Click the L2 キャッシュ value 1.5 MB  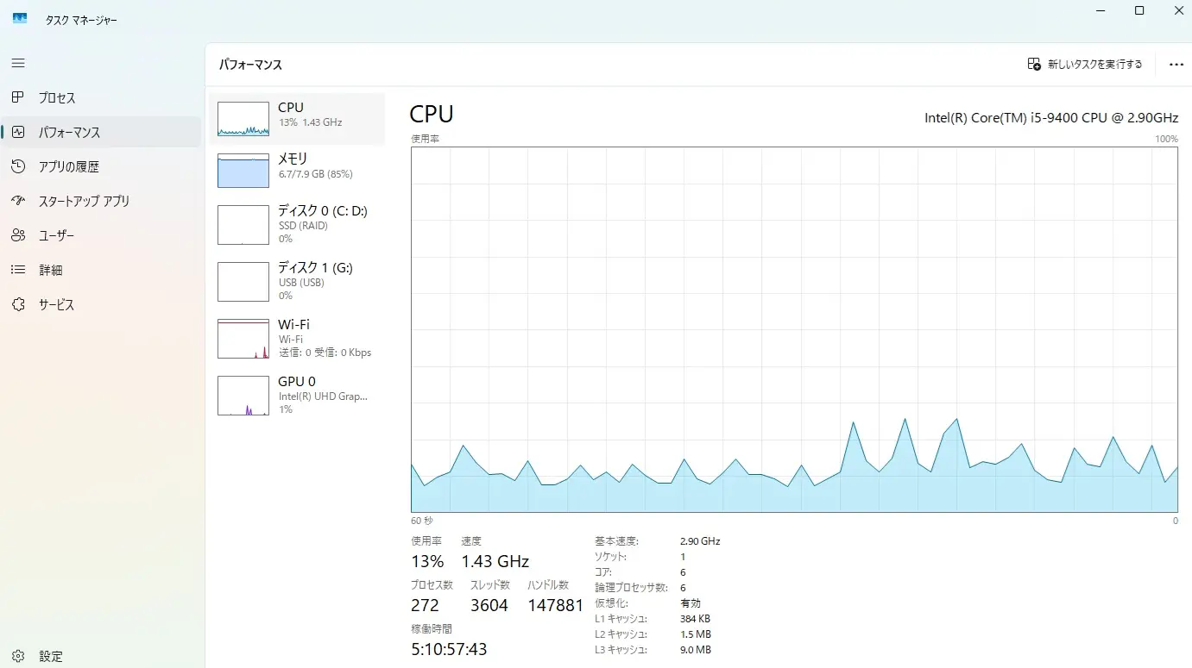point(696,634)
